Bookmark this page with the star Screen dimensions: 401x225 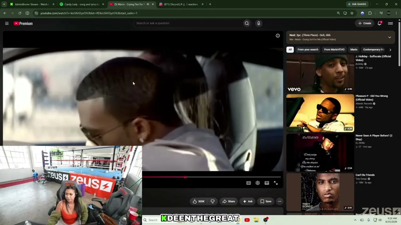tap(352, 13)
